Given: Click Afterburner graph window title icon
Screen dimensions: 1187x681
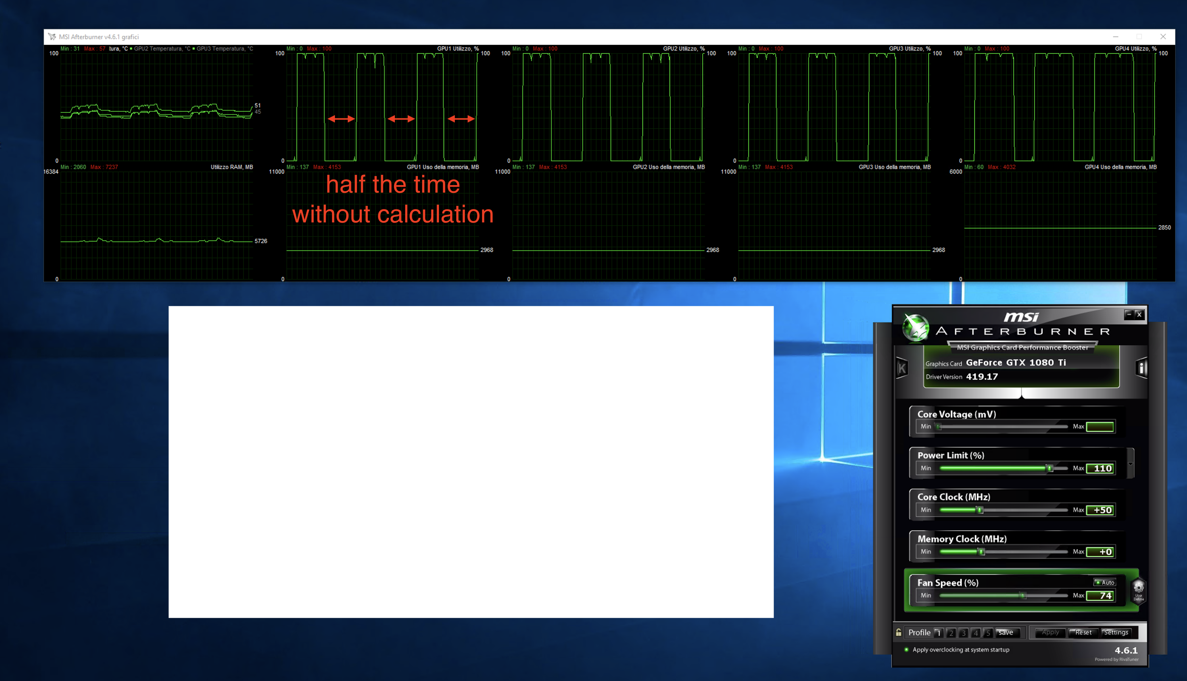Looking at the screenshot, I should click(52, 36).
